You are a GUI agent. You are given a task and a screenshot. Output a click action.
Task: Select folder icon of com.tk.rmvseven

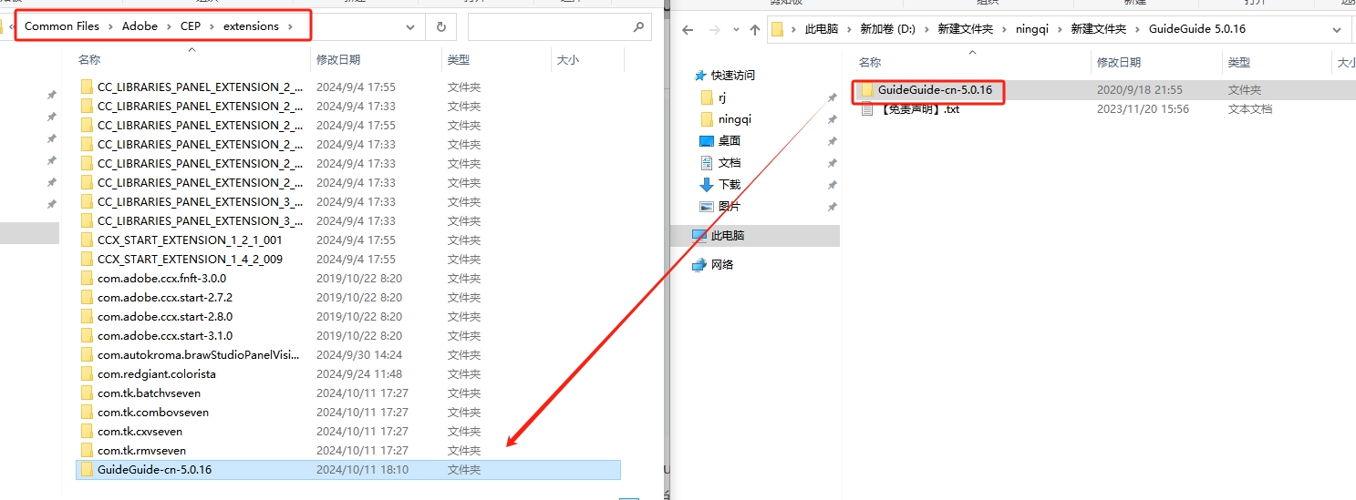click(x=87, y=451)
